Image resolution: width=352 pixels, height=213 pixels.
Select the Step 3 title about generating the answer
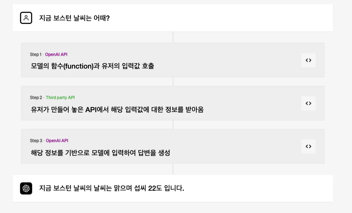100,153
